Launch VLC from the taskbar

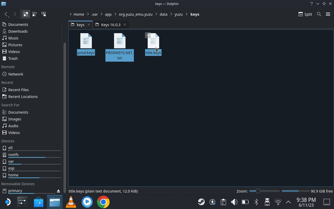[x=71, y=202]
